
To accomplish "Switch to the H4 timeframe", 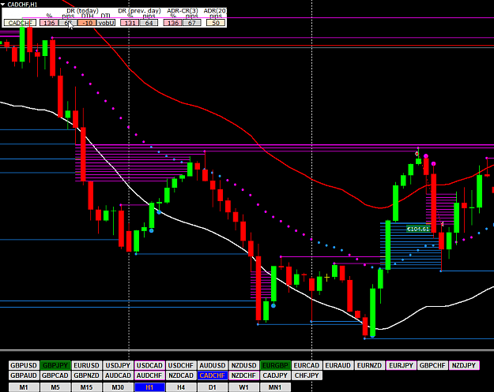I will point(181,387).
